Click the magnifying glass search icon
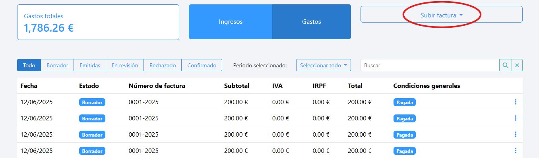 505,65
